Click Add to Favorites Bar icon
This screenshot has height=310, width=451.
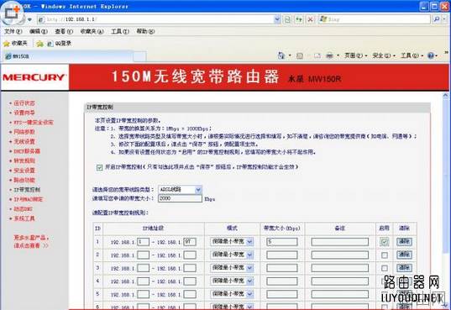(39, 44)
